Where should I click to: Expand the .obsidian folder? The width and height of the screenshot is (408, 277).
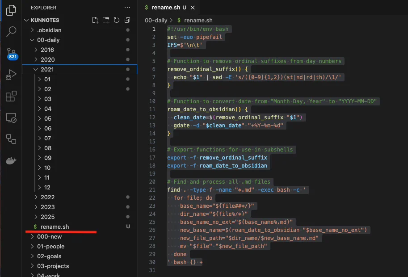(x=49, y=30)
